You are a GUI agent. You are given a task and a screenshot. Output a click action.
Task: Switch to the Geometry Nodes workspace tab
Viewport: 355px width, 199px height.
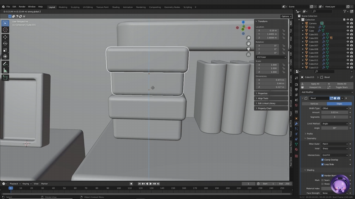[172, 7]
